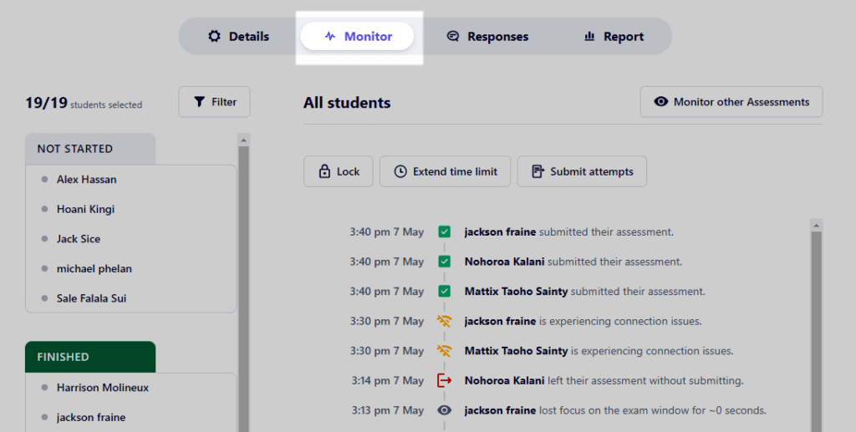Click scroll up arrow of activity log

coord(817,226)
